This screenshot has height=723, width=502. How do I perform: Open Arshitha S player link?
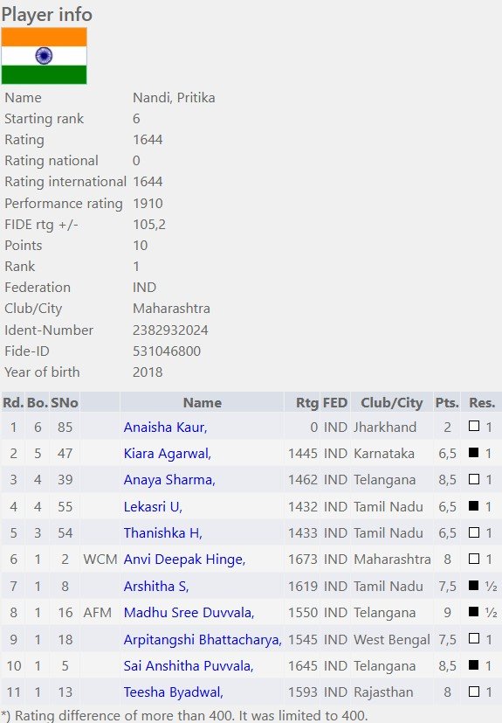coord(156,586)
